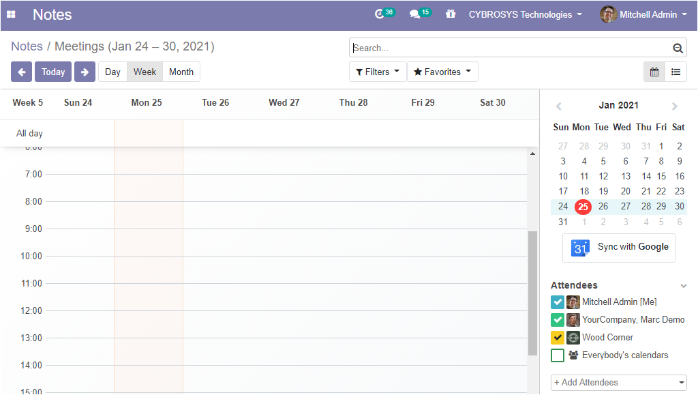
Task: Click Thu 28 column header
Action: [x=354, y=103]
